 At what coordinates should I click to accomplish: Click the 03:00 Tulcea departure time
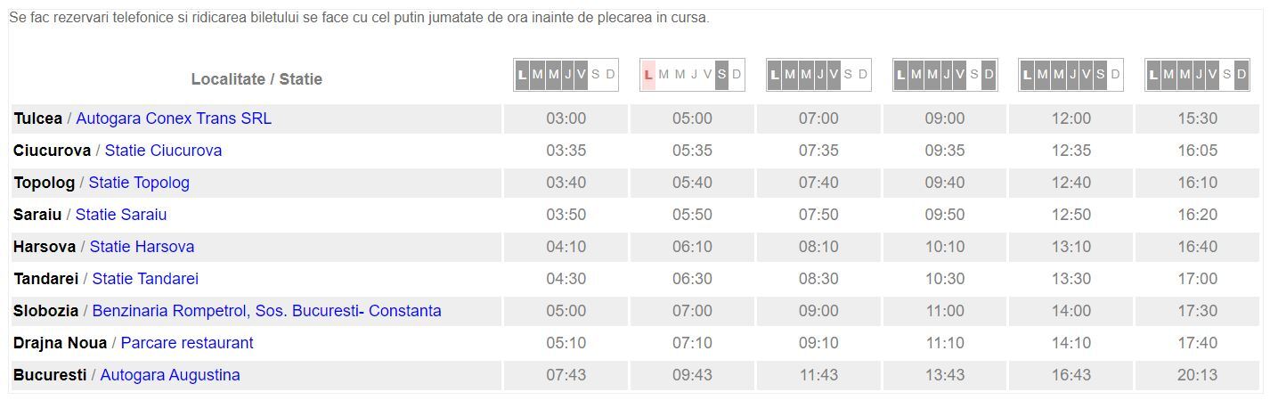[566, 118]
